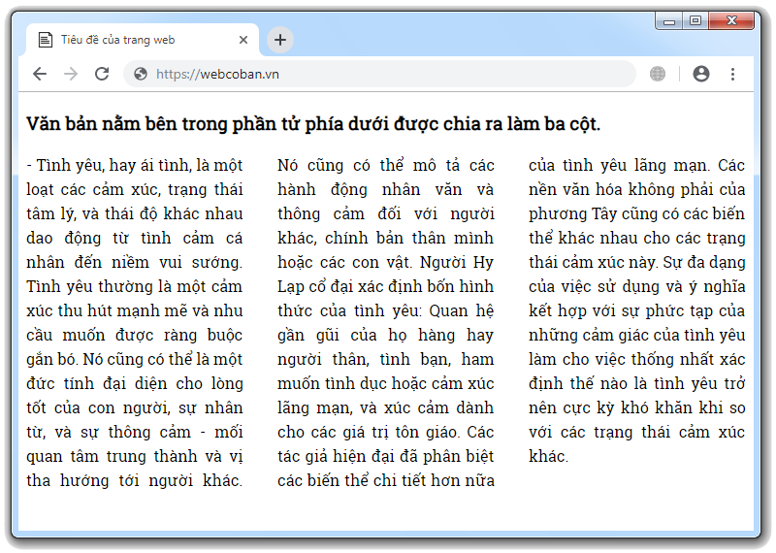
Task: Select the "Tiêu đề của trang web" tab
Action: click(x=136, y=40)
